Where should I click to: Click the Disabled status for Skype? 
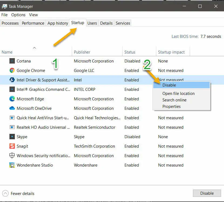tap(132, 137)
